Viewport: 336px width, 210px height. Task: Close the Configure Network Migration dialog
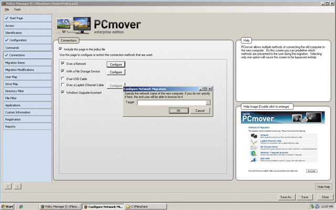click(x=210, y=89)
